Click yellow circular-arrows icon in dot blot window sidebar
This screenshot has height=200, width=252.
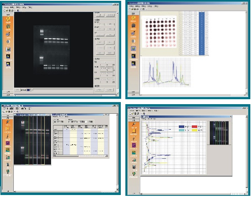coord(133,18)
